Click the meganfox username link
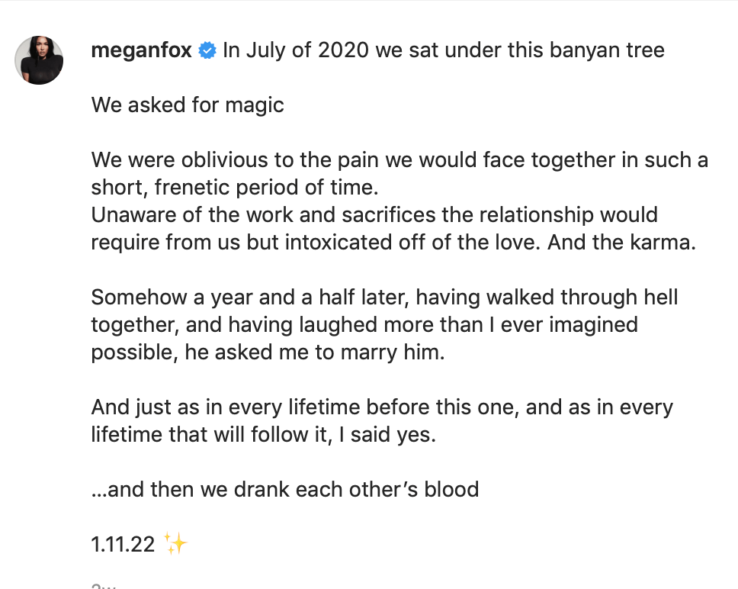Viewport: 738px width, 589px height. [x=141, y=50]
